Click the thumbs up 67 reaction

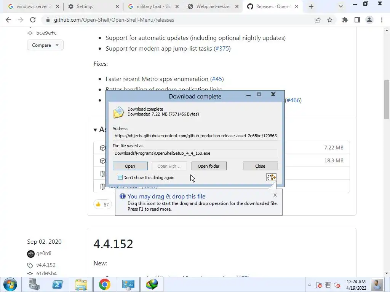(102, 205)
